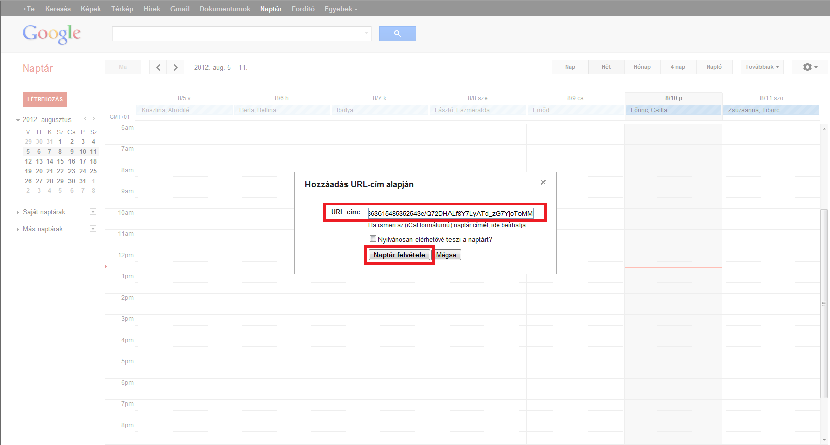Show next month in mini calendar

tap(94, 119)
